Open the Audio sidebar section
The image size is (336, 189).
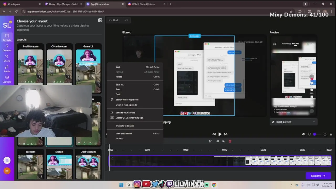(x=7, y=69)
